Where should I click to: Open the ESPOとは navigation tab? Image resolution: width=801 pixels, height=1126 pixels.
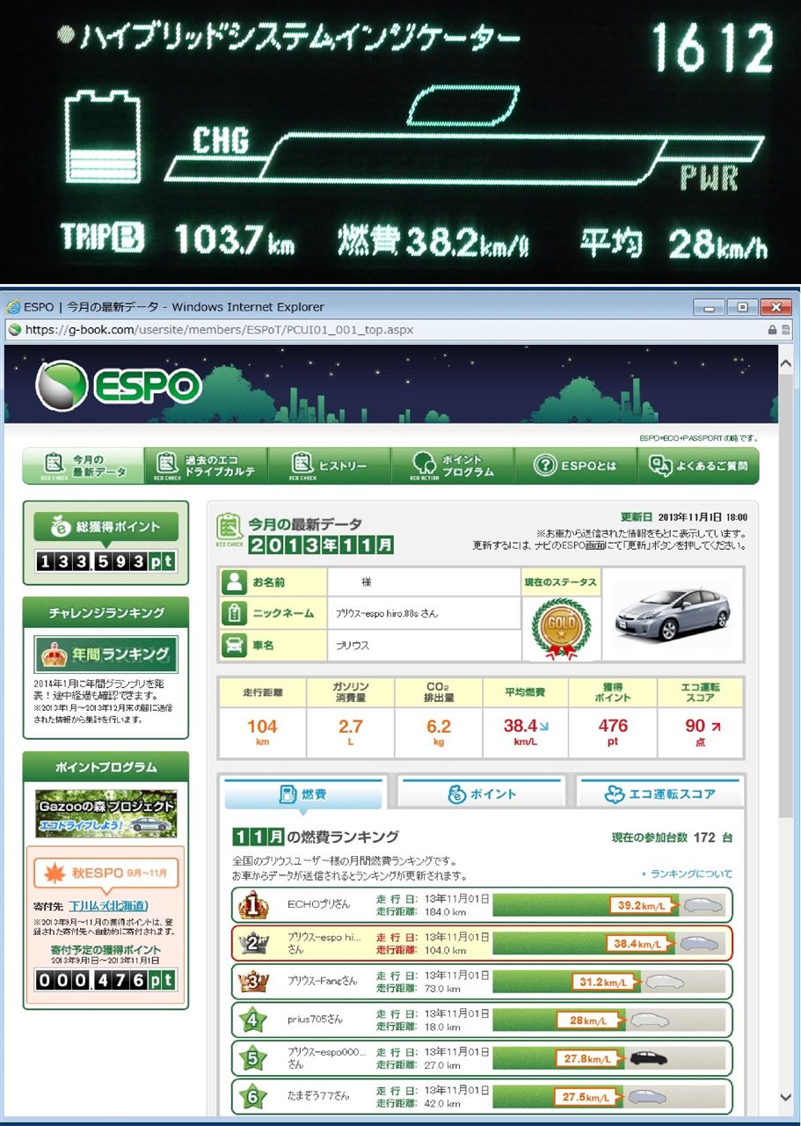click(574, 465)
